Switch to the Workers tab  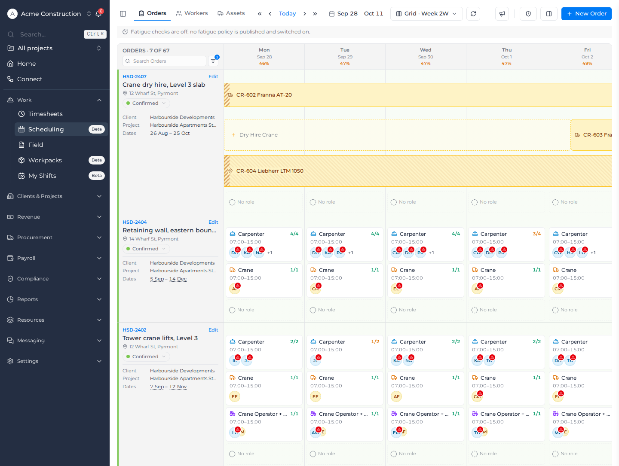pyautogui.click(x=192, y=13)
